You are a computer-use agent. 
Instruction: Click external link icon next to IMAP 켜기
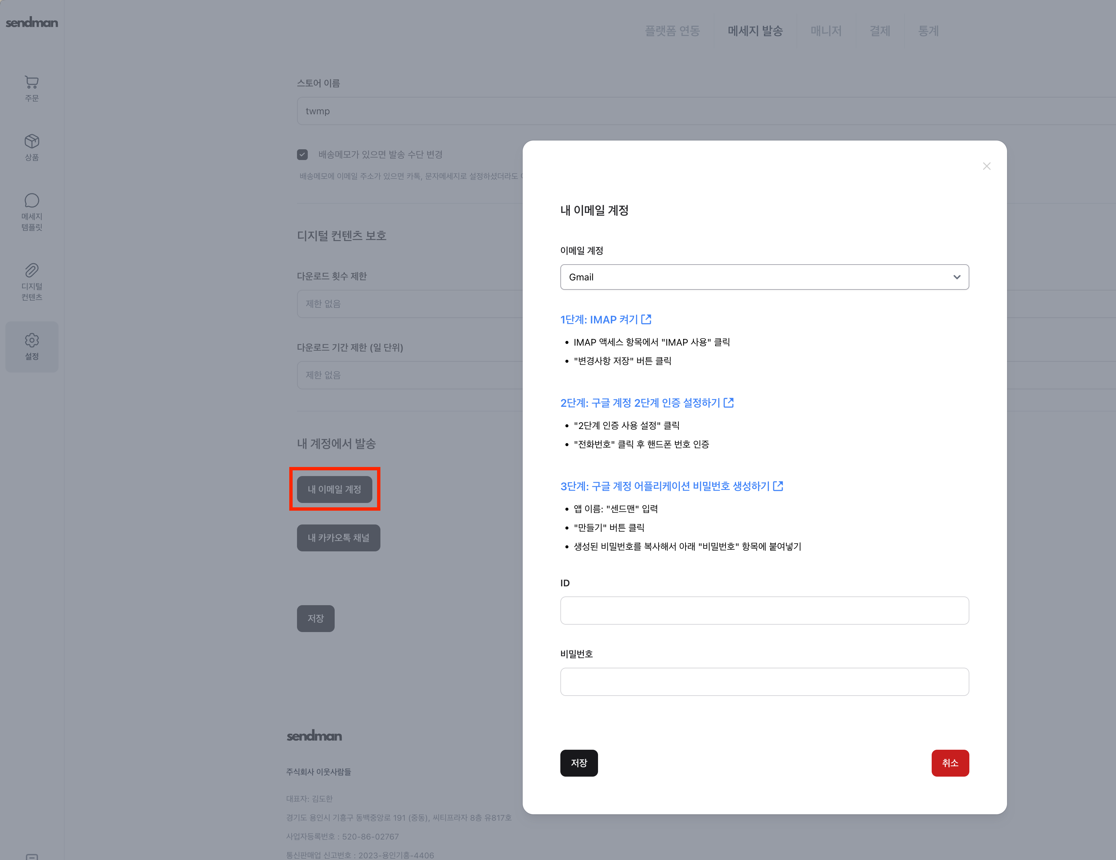646,319
